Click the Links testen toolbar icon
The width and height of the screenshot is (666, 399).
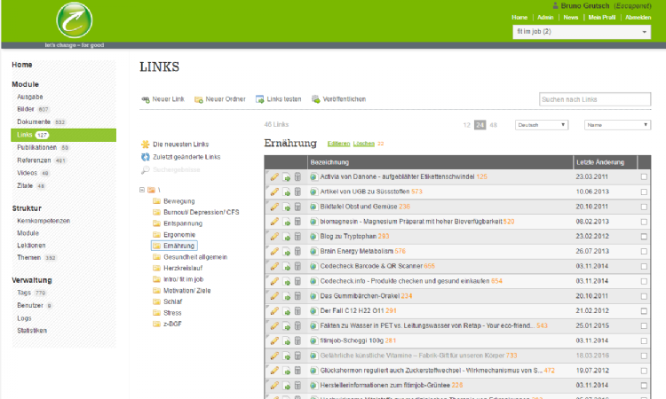[259, 99]
